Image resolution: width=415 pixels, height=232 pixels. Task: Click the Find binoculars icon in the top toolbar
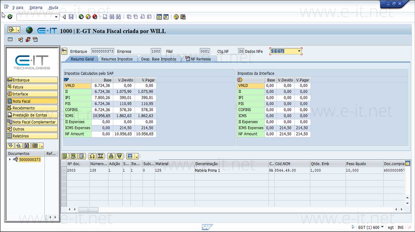point(112,17)
